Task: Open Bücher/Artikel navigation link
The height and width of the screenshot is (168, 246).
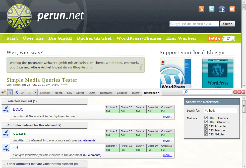Action: click(94, 38)
